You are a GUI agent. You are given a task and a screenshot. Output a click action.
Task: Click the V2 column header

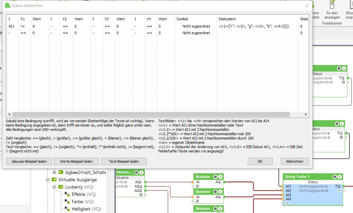click(x=67, y=19)
